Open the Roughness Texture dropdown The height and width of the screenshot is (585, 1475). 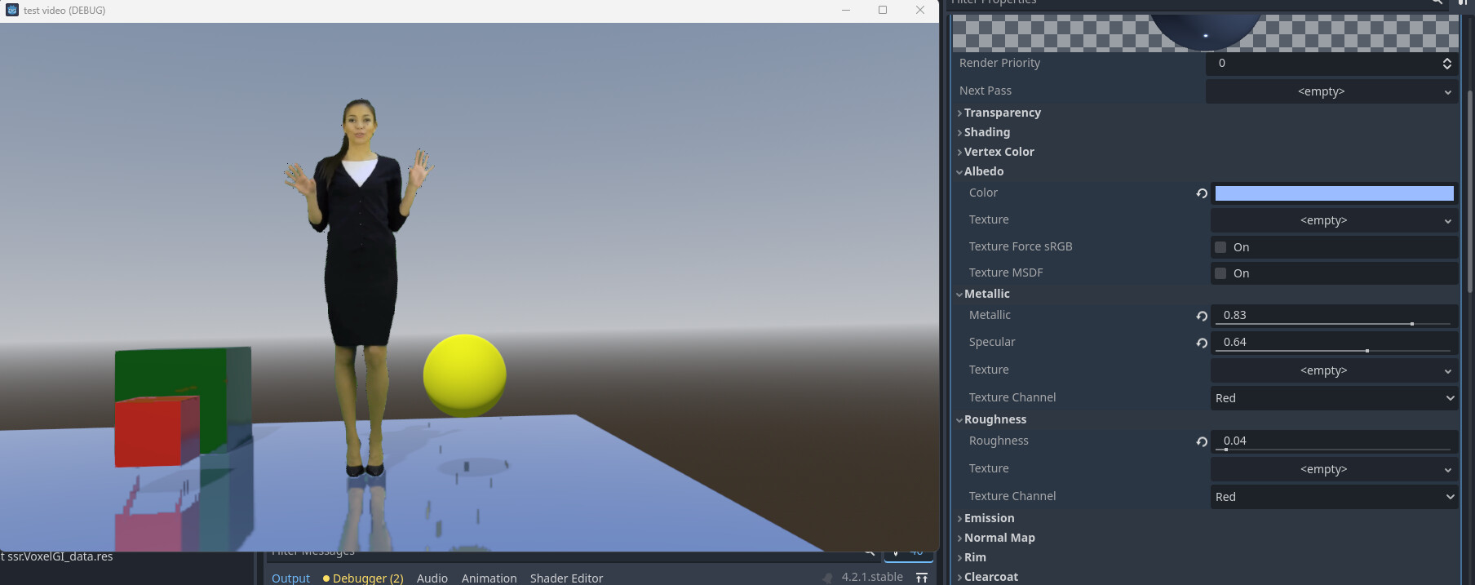coord(1334,469)
